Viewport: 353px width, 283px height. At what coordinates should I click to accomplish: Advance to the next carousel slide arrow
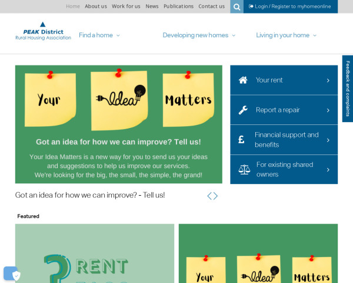point(215,196)
